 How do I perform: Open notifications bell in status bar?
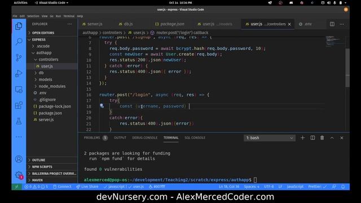click(x=343, y=187)
